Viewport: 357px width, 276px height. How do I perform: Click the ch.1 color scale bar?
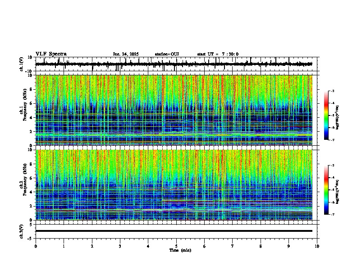coord(326,115)
